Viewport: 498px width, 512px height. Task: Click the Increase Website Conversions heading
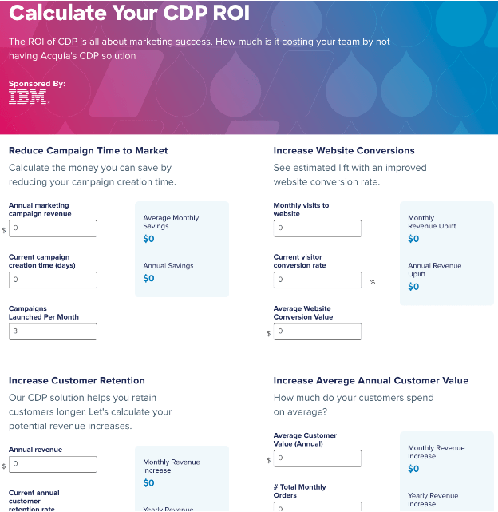[x=344, y=150]
